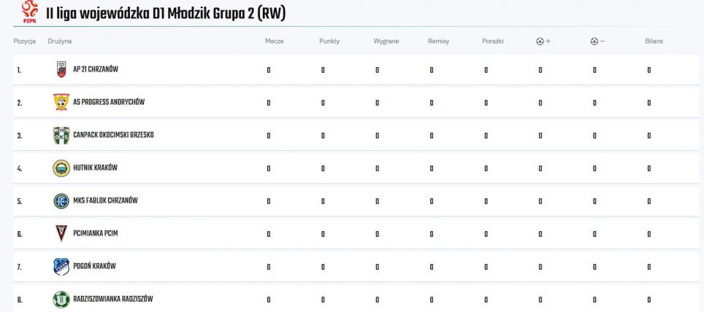Open the Pogoń Kraków team link
The height and width of the screenshot is (312, 704).
94,267
